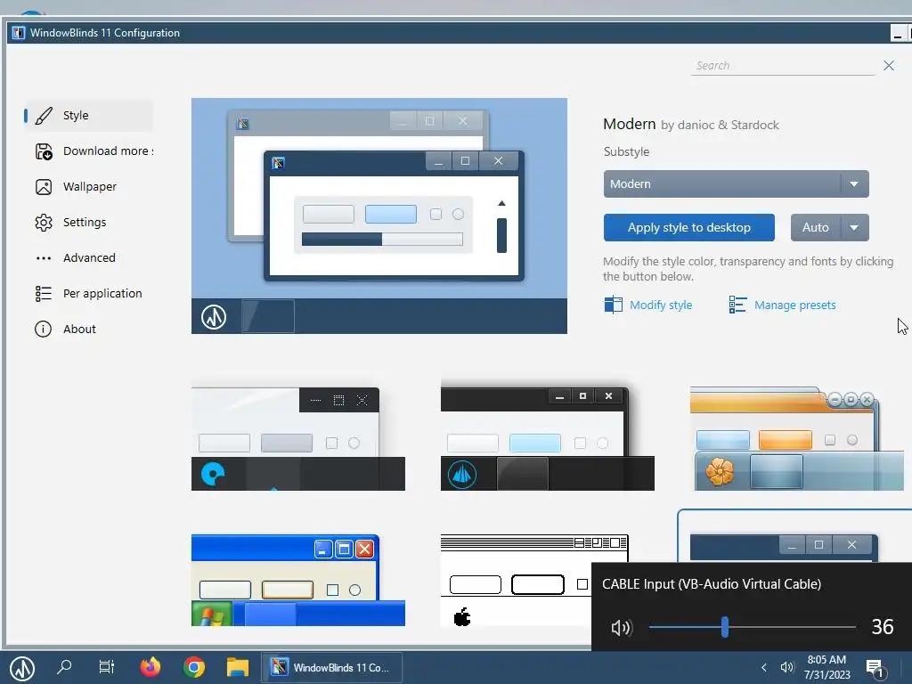Open the About page
The image size is (912, 684).
88,330
